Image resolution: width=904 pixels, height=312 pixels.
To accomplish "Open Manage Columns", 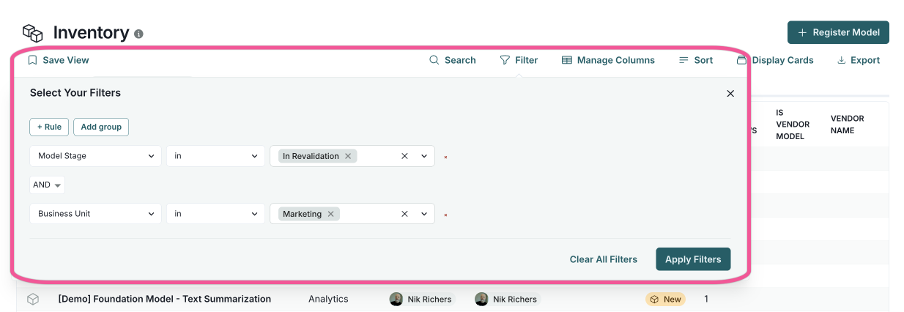I will pos(608,60).
